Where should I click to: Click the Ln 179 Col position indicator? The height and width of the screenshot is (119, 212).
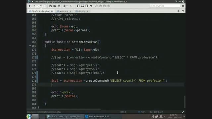pyautogui.click(x=157, y=112)
